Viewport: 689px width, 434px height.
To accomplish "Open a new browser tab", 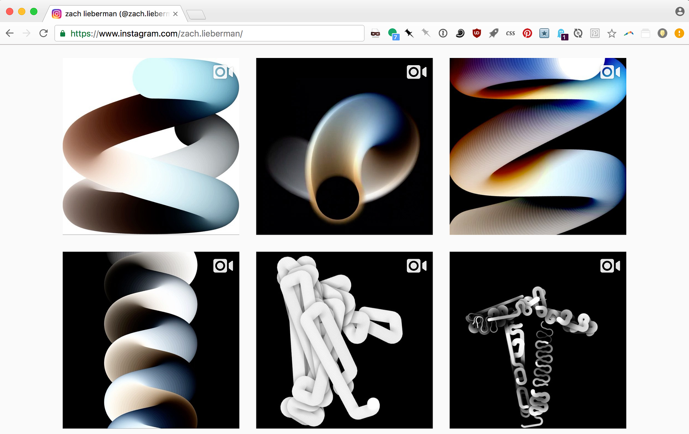I will [x=196, y=14].
